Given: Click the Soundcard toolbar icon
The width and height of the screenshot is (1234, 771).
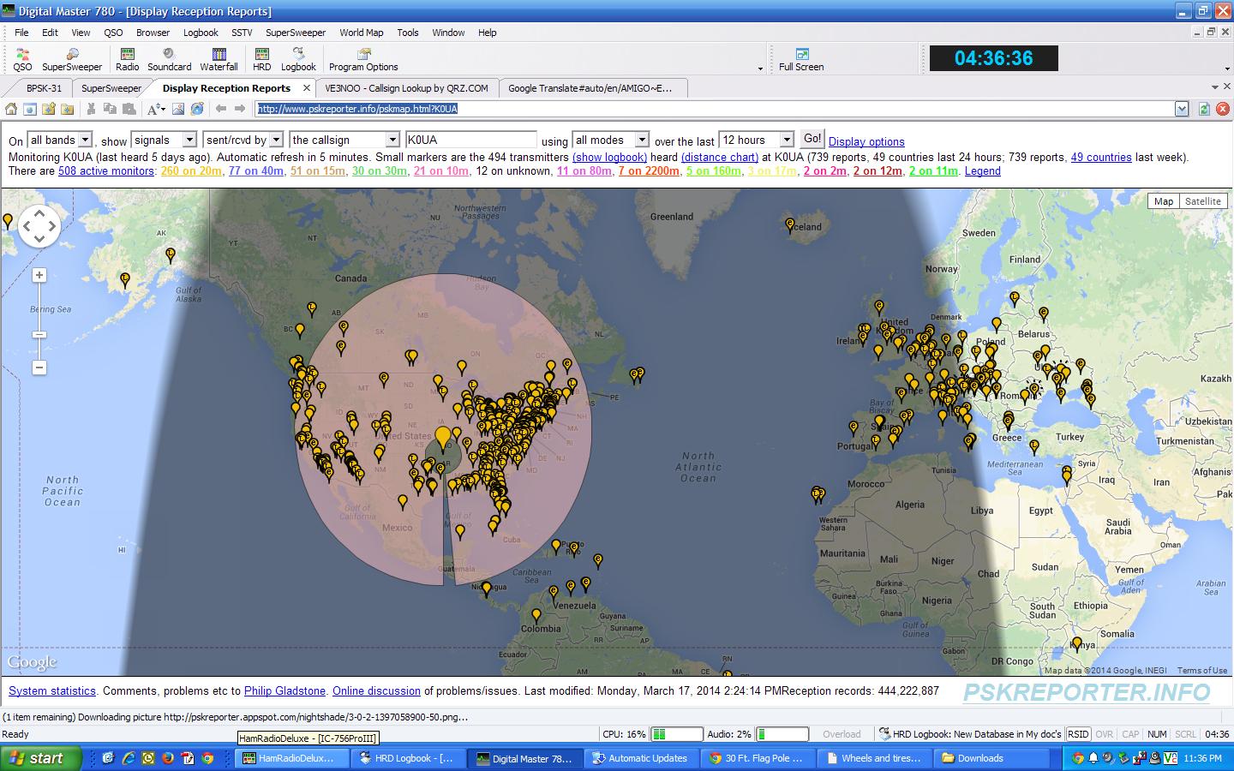Looking at the screenshot, I should coord(169,59).
